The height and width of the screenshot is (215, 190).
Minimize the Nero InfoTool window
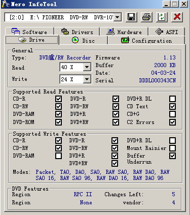click(x=166, y=4)
